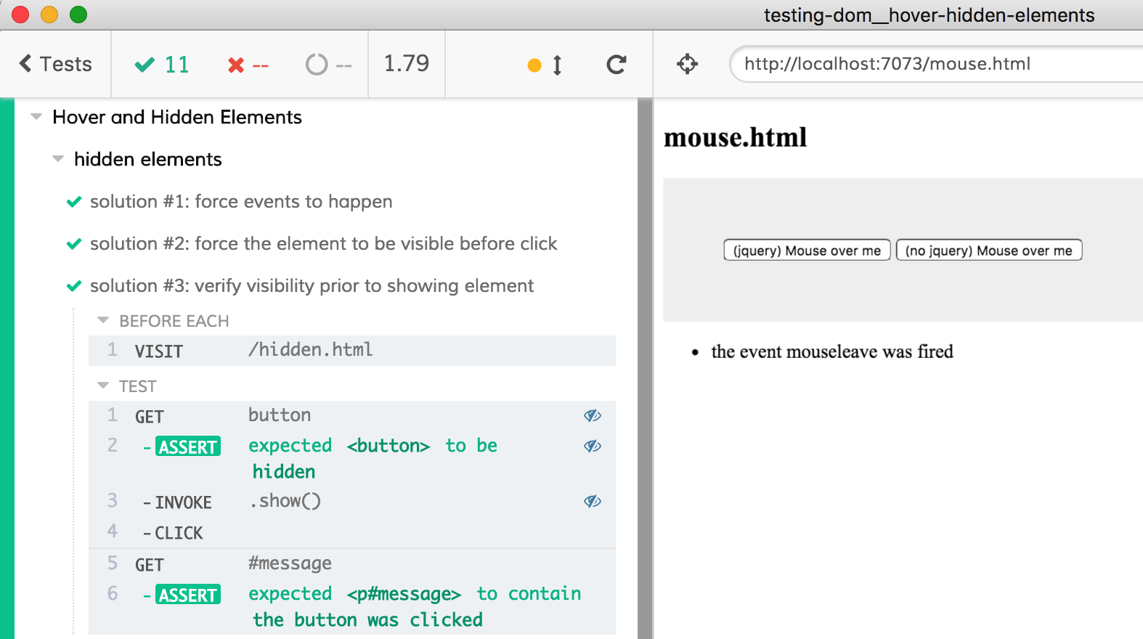This screenshot has width=1143, height=639.
Task: Select the VISIT /hidden.html command
Action: [x=352, y=351]
